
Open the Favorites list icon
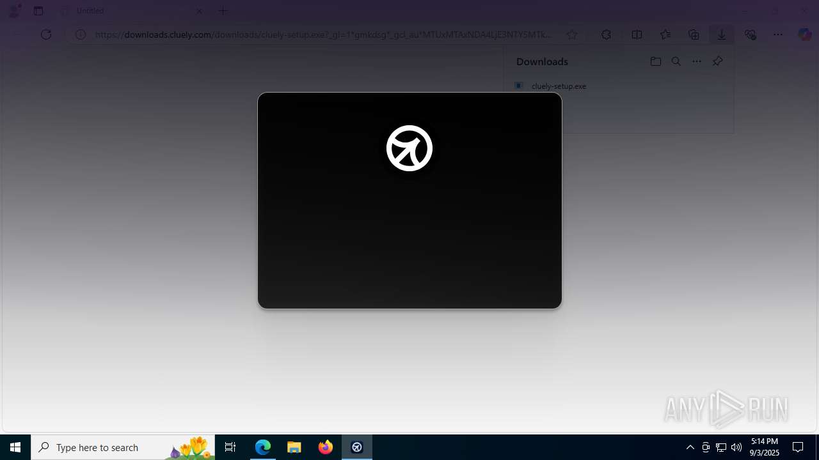(x=665, y=34)
